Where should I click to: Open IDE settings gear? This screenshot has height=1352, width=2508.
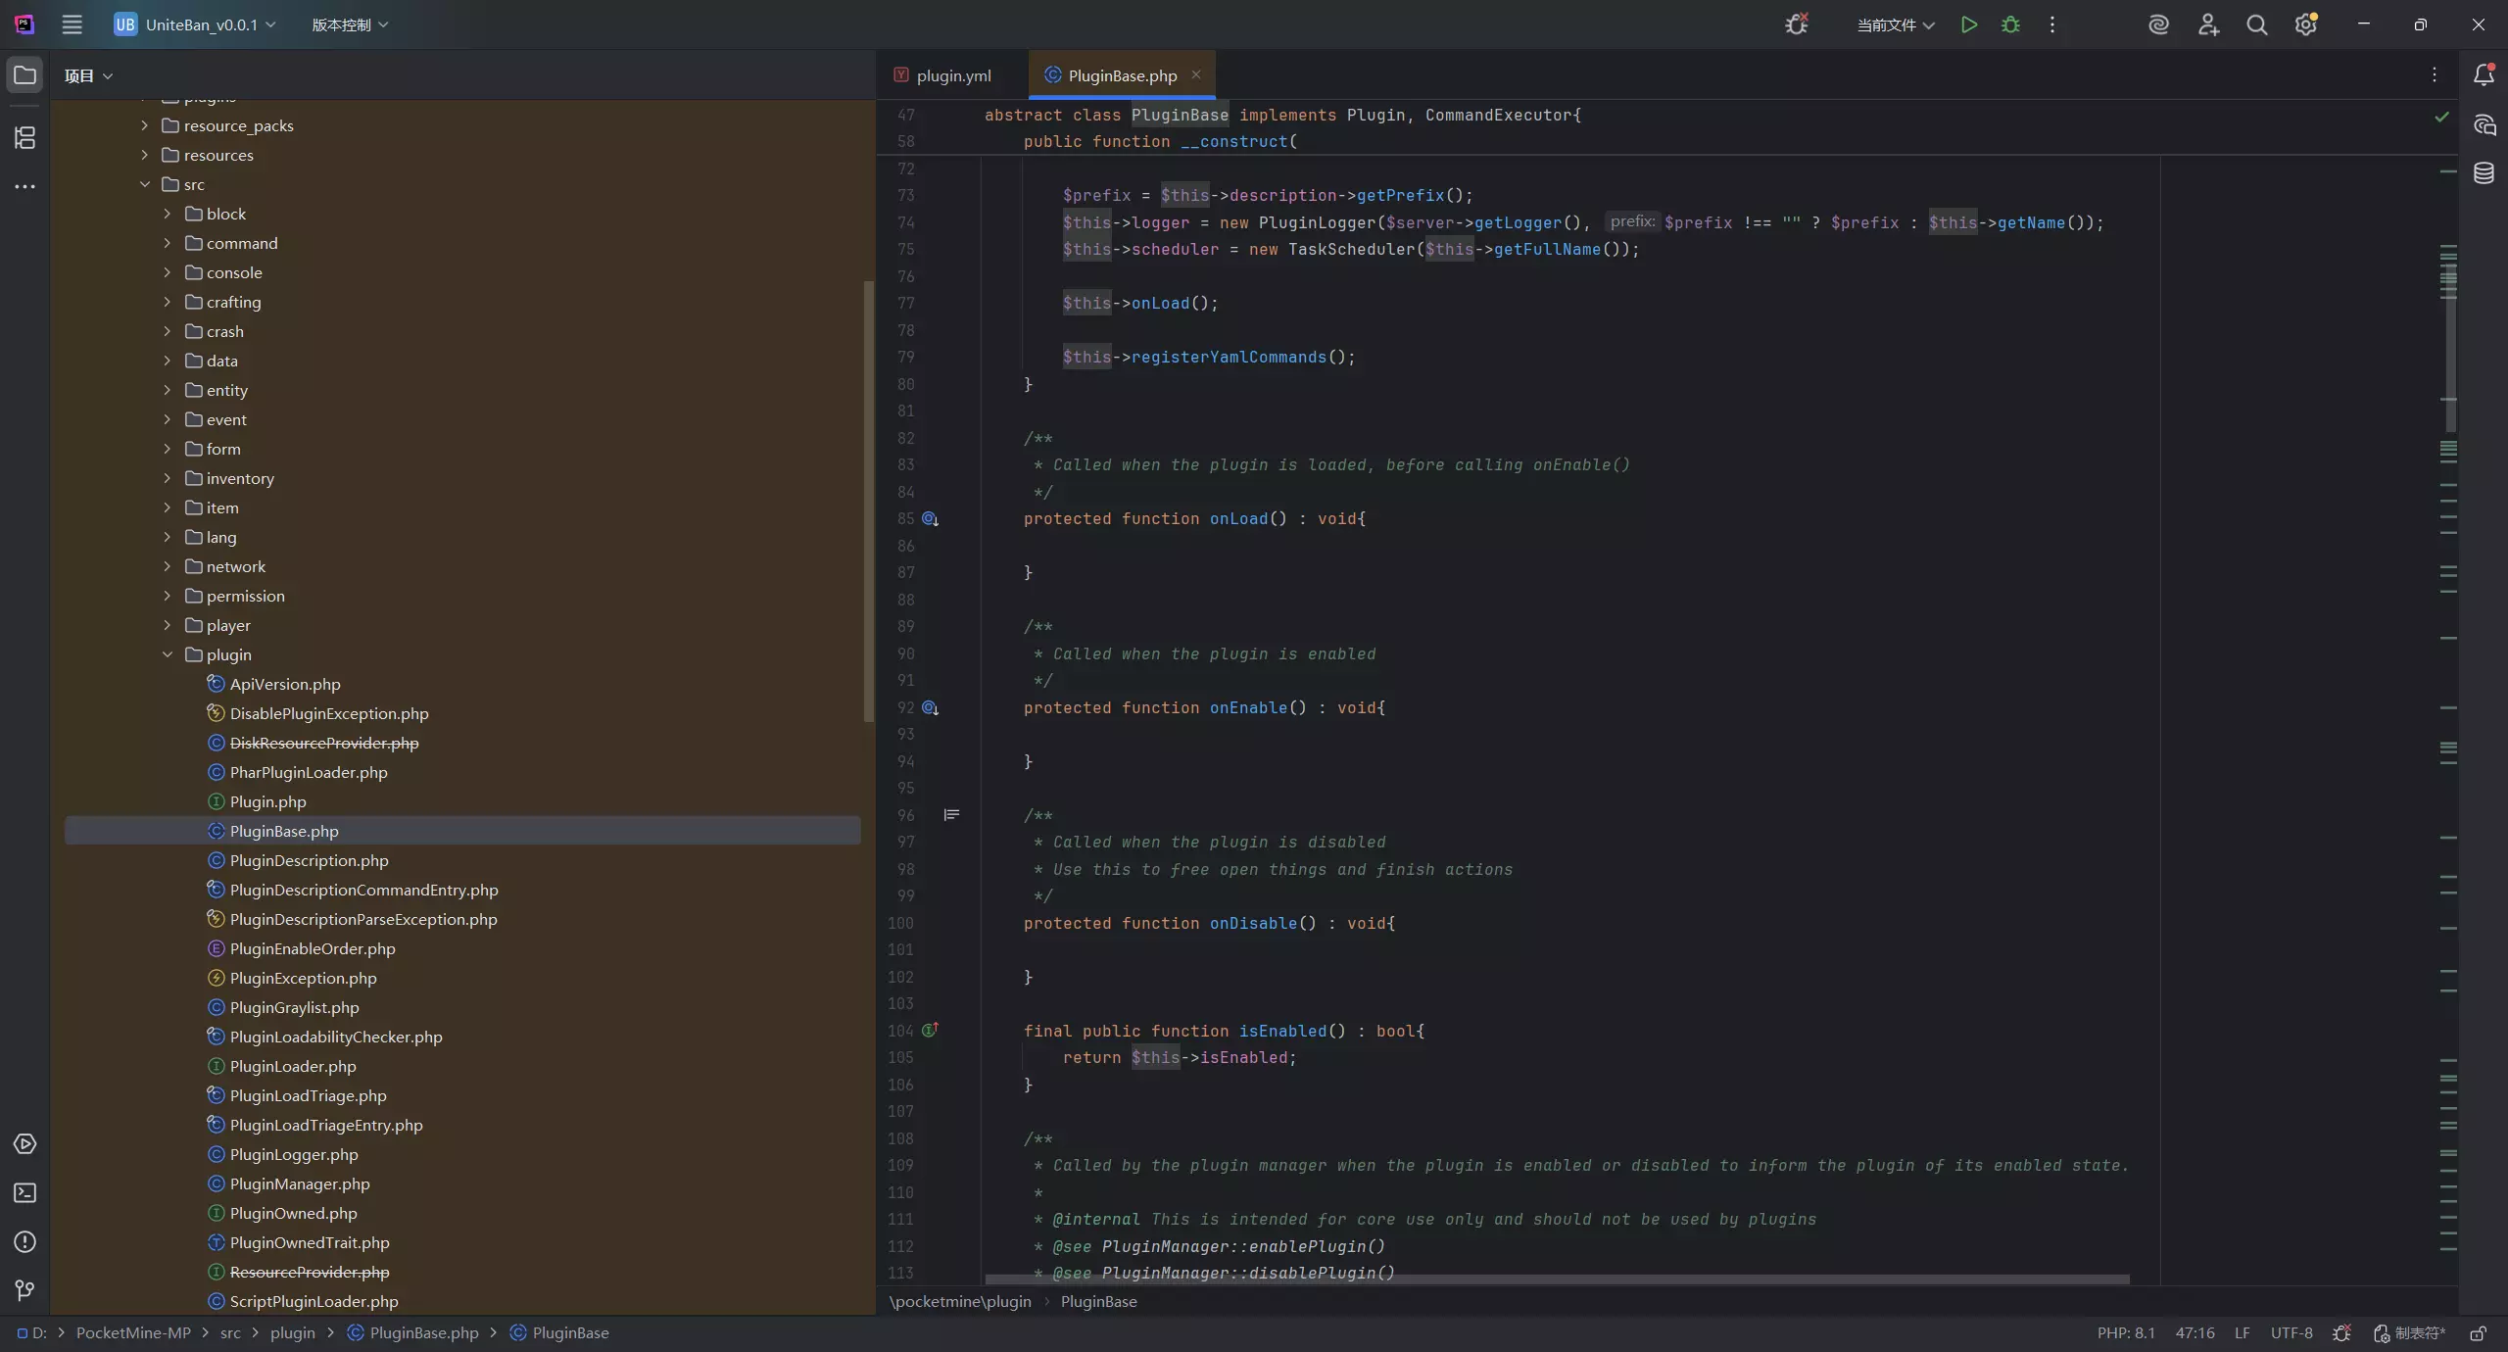tap(2306, 24)
